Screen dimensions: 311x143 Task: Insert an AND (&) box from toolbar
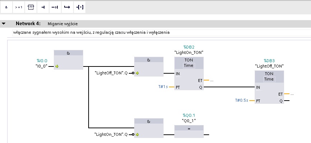tap(6, 7)
